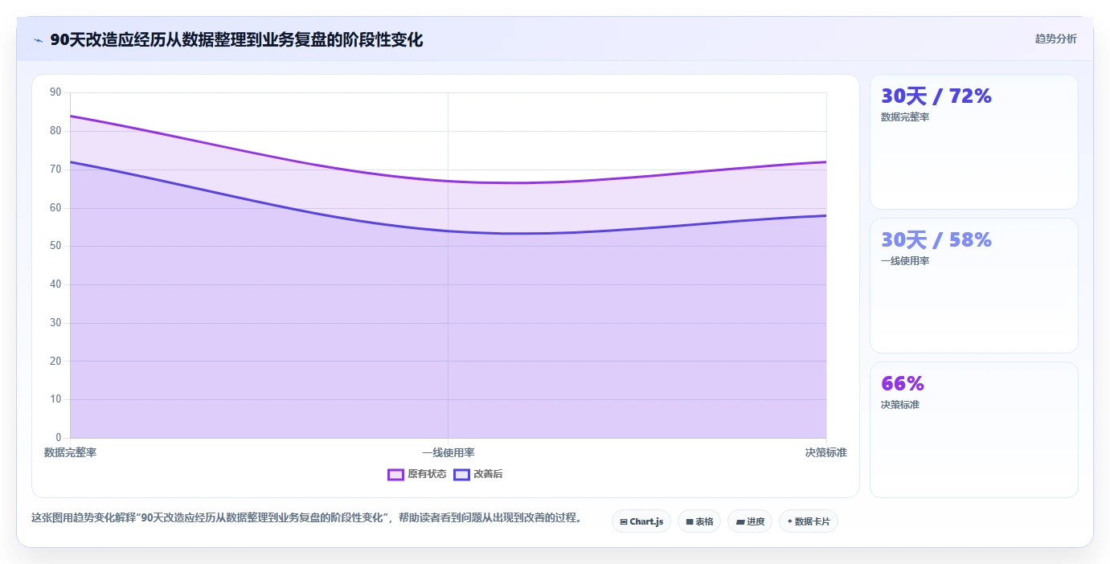Click the y-axis value 90

[x=55, y=92]
